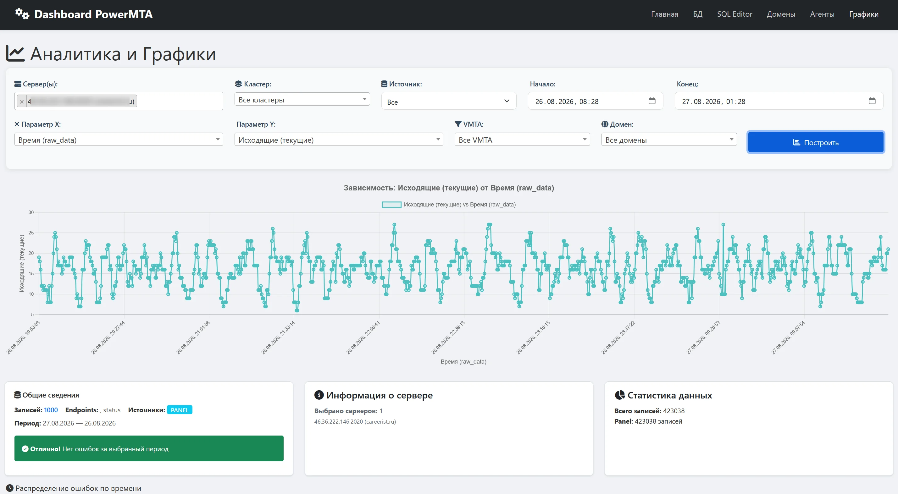Image resolution: width=898 pixels, height=494 pixels.
Task: Click the chart icon beside Аналитика и Графики
Action: [x=15, y=54]
